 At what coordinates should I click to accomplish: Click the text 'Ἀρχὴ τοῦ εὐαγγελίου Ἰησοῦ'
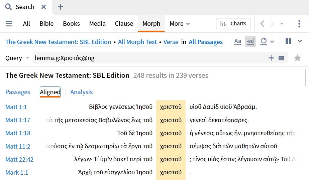tap(115, 172)
